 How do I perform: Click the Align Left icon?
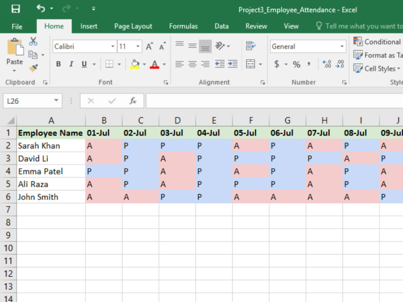pos(180,64)
